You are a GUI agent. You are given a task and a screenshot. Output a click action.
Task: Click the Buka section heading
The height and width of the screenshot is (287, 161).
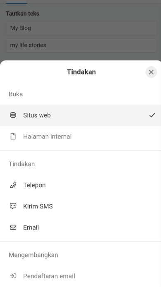[x=16, y=94]
